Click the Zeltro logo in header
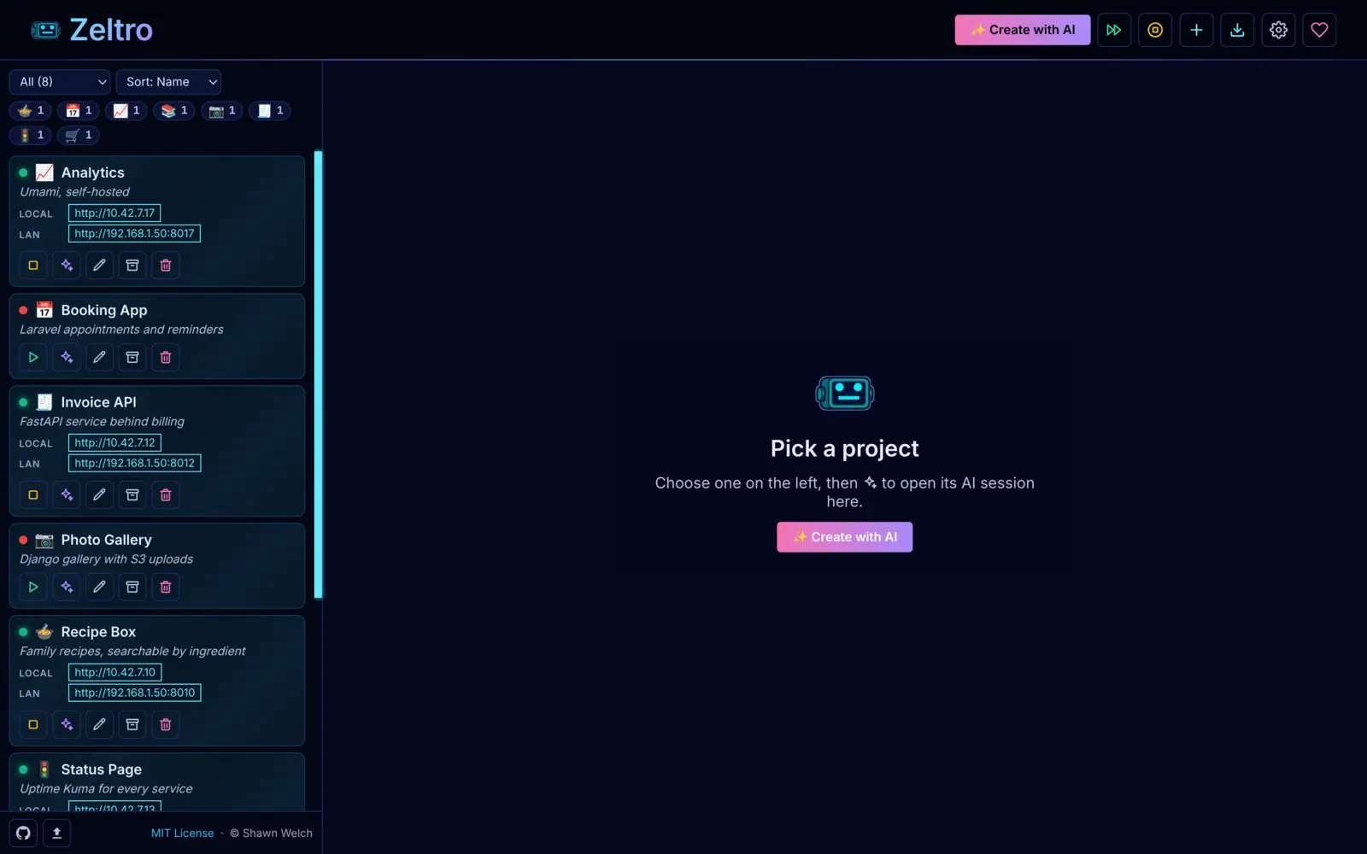This screenshot has width=1367, height=854. 92,30
